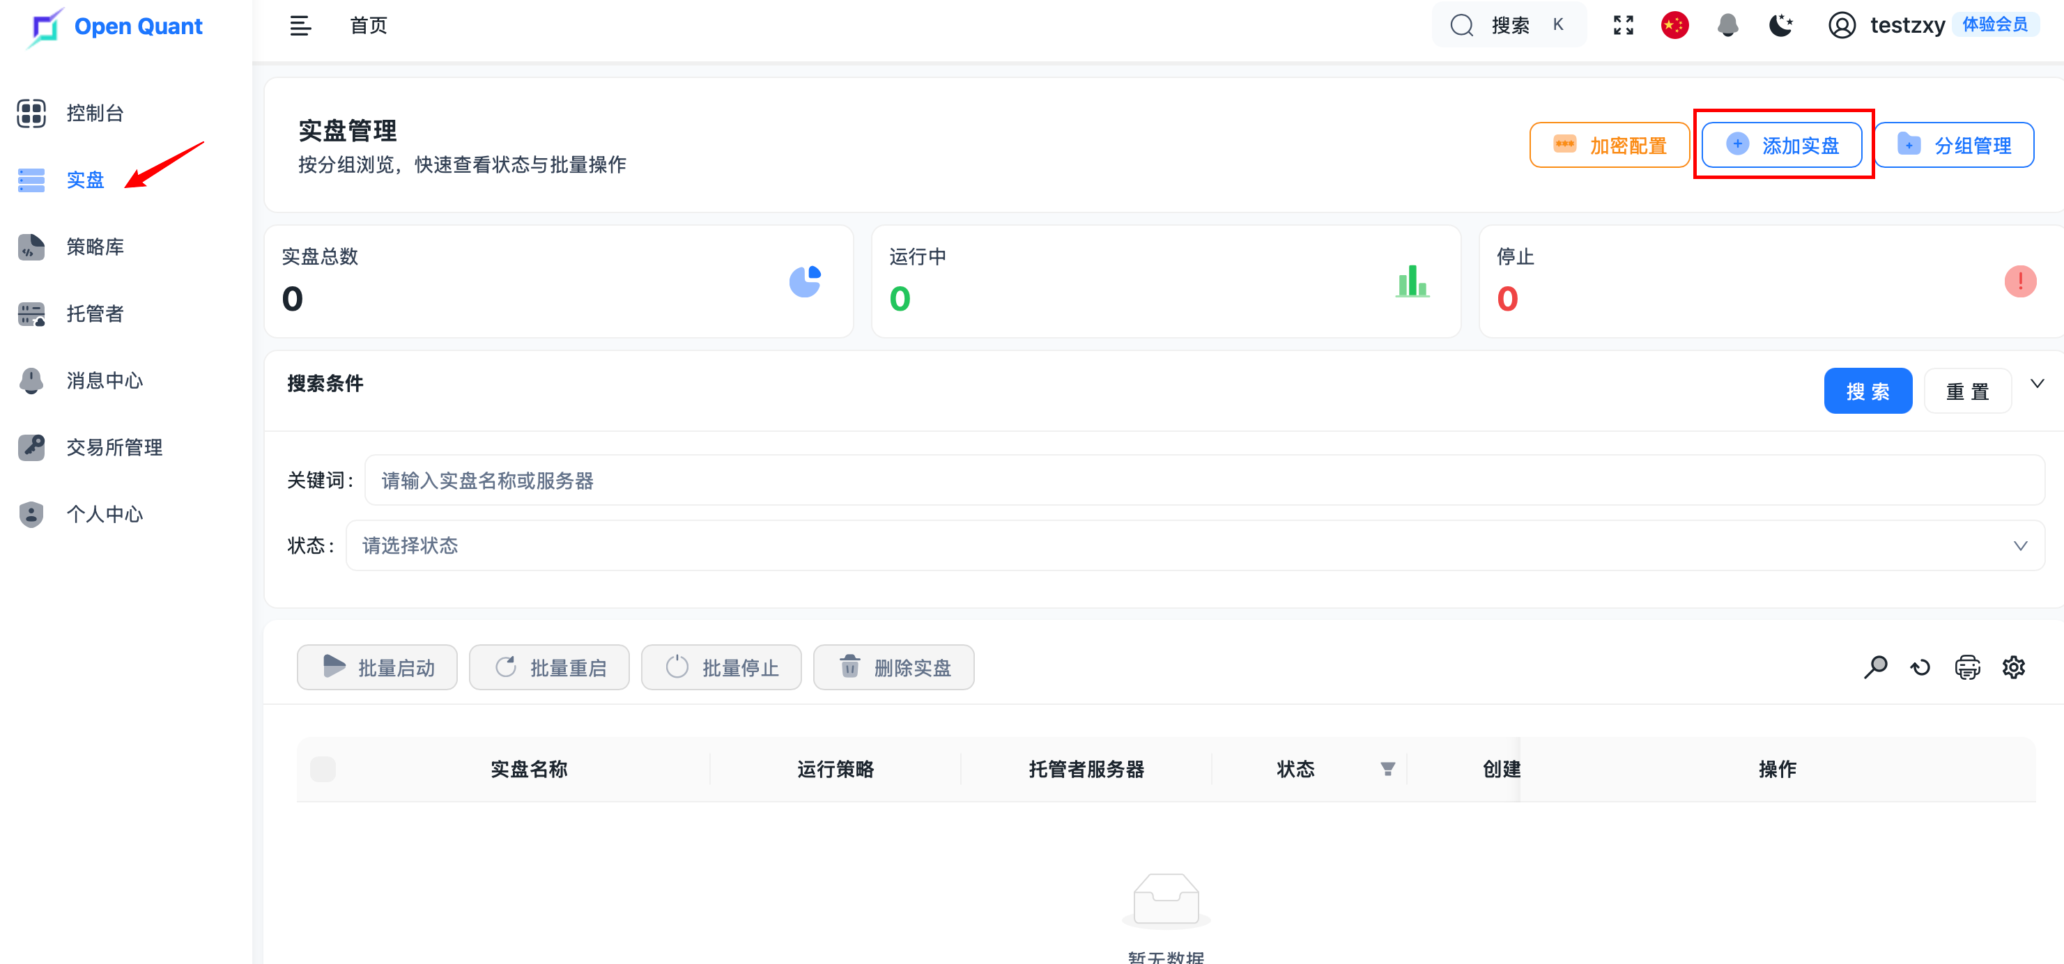2064x964 pixels.
Task: Go to 交易所管理 sidebar item
Action: (x=114, y=446)
